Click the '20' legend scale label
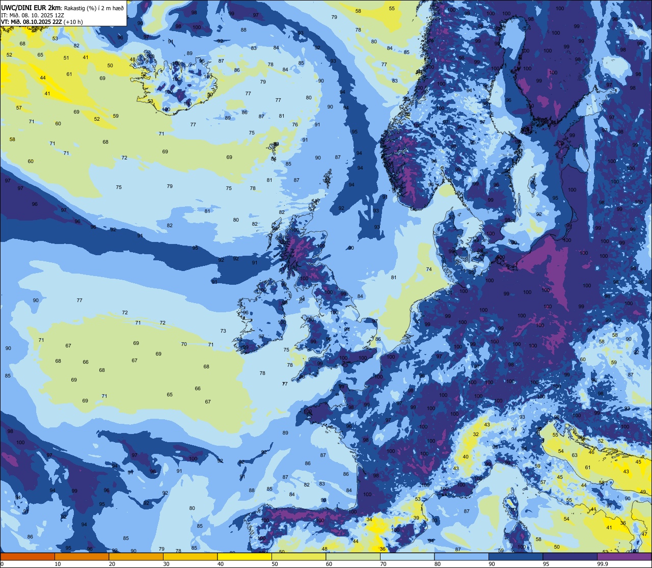This screenshot has height=568, width=652. (x=112, y=564)
